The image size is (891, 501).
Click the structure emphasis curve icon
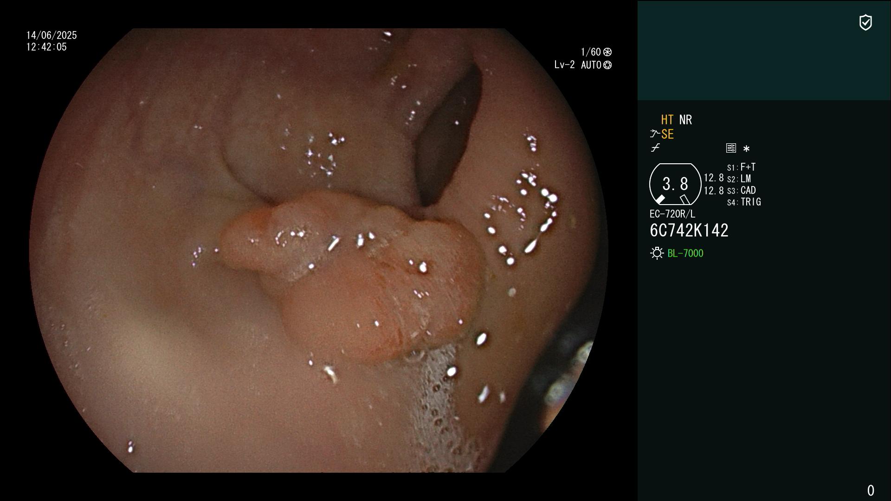tap(655, 134)
